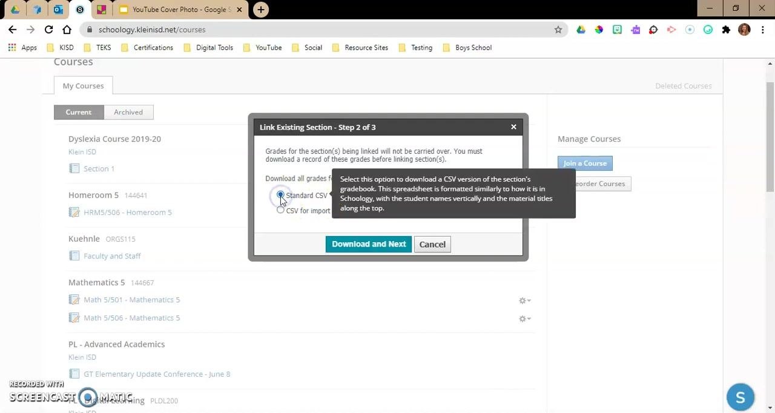Click the address bar URL
Image resolution: width=775 pixels, height=413 pixels.
tap(152, 29)
